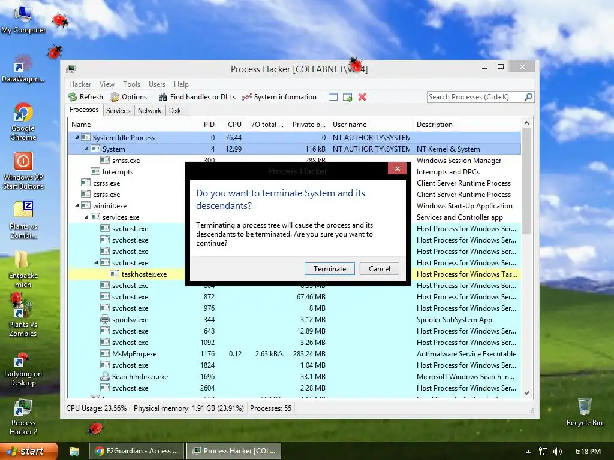Viewport: 614px width, 460px height.
Task: Collapse the wininit.exe tree node
Action: coord(77,206)
